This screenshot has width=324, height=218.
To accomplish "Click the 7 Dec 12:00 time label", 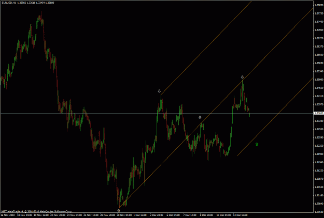I will click(190, 215).
